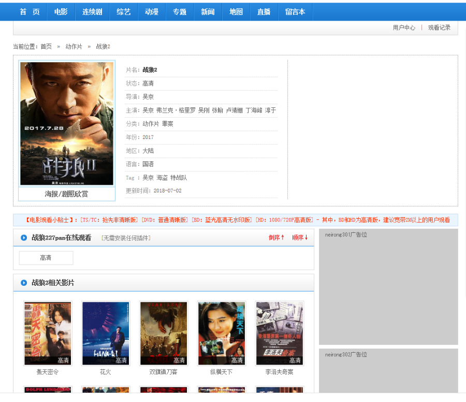
Task: Click the neirong302广告位 ad placeholder
Action: coord(388,371)
